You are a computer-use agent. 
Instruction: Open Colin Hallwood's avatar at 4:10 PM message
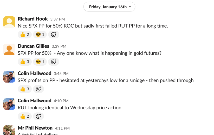click(9, 104)
